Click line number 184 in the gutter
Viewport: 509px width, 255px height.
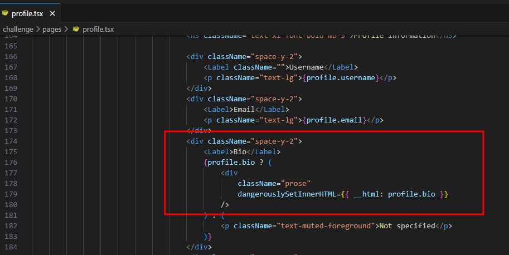[x=11, y=247]
